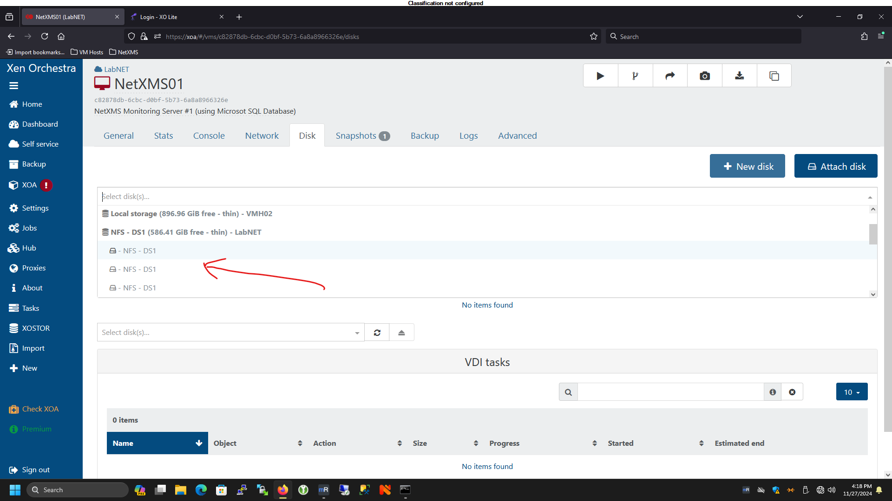The image size is (892, 501).
Task: Click Attach disk button
Action: tap(836, 167)
